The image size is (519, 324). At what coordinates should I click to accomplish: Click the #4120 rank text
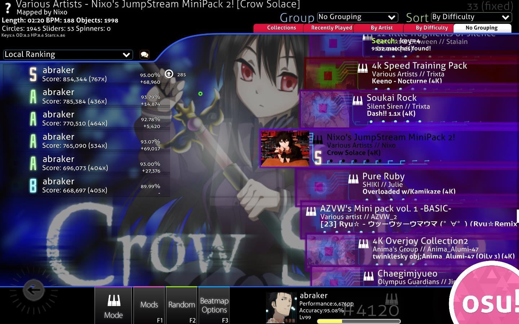coord(371,310)
